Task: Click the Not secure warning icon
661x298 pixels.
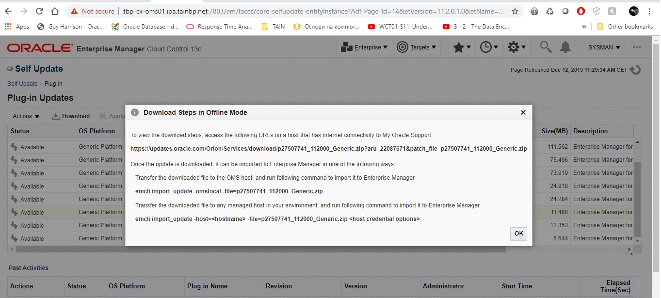Action: click(74, 11)
